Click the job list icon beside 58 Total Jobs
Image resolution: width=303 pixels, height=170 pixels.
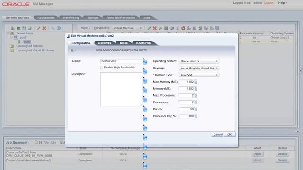coord(36,142)
